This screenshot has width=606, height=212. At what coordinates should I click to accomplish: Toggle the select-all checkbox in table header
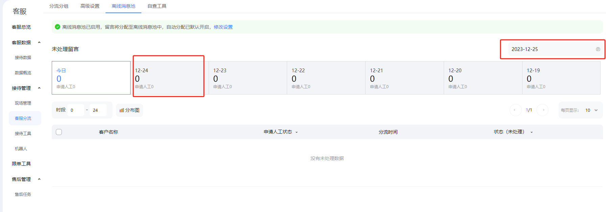click(x=59, y=132)
